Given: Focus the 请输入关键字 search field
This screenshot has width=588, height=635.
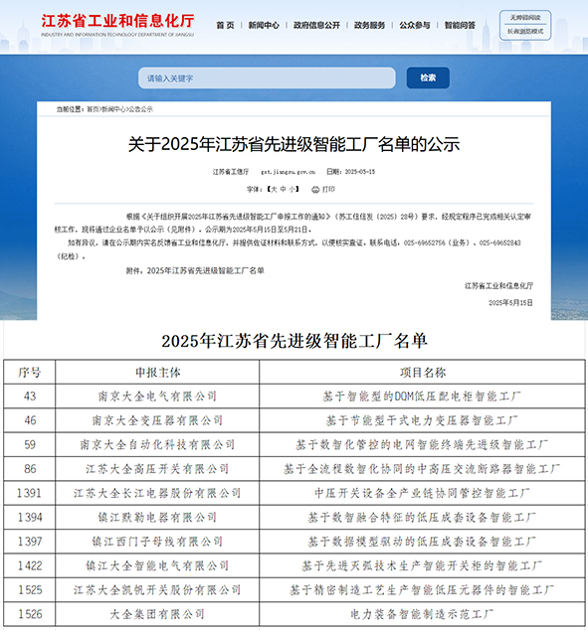Looking at the screenshot, I should point(267,78).
